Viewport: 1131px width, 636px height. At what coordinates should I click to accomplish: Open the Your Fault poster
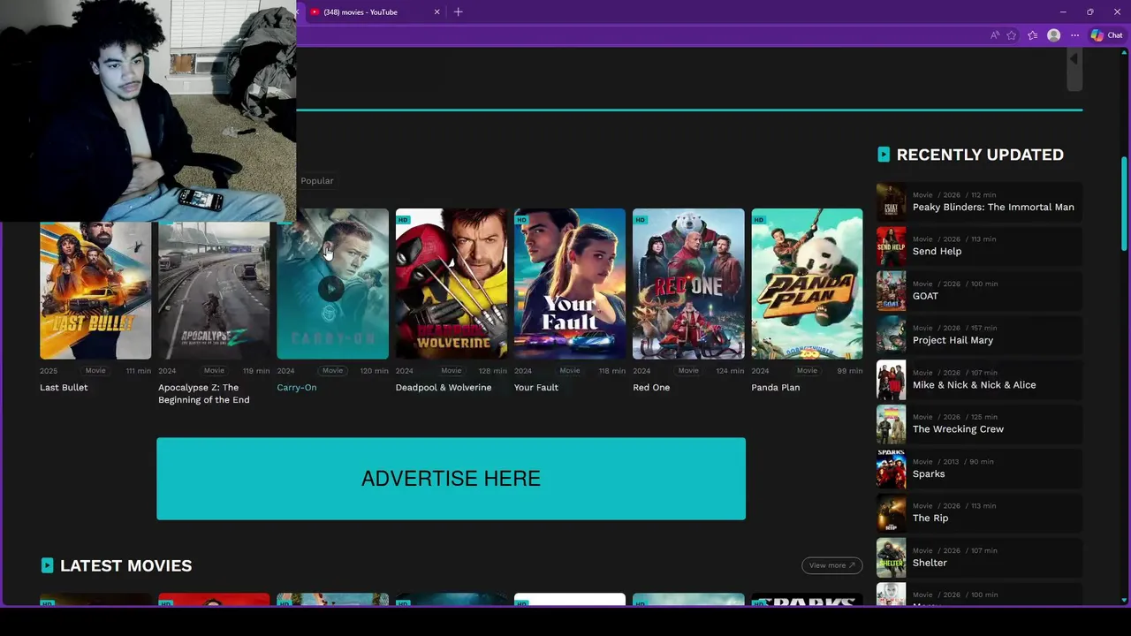(x=570, y=284)
